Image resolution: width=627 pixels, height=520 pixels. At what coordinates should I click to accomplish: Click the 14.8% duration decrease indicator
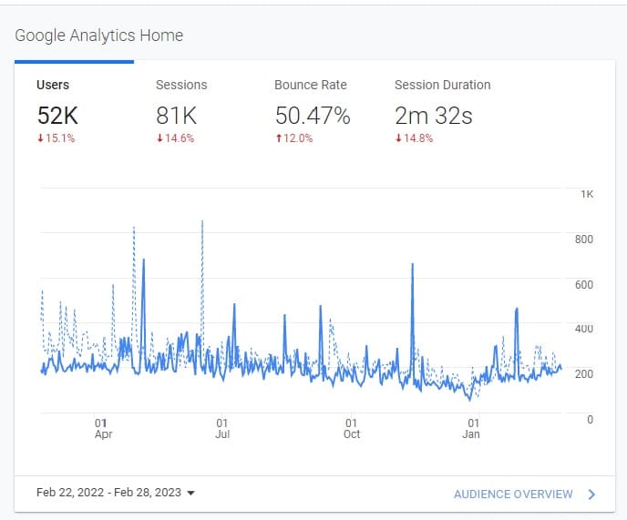coord(414,138)
